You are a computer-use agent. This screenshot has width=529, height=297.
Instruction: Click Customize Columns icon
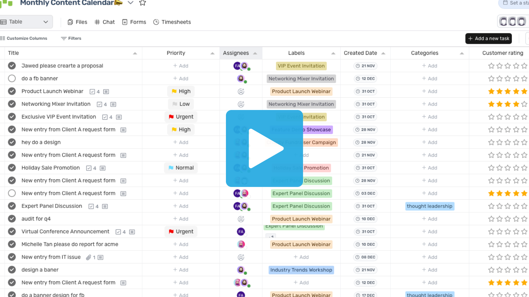[3, 38]
